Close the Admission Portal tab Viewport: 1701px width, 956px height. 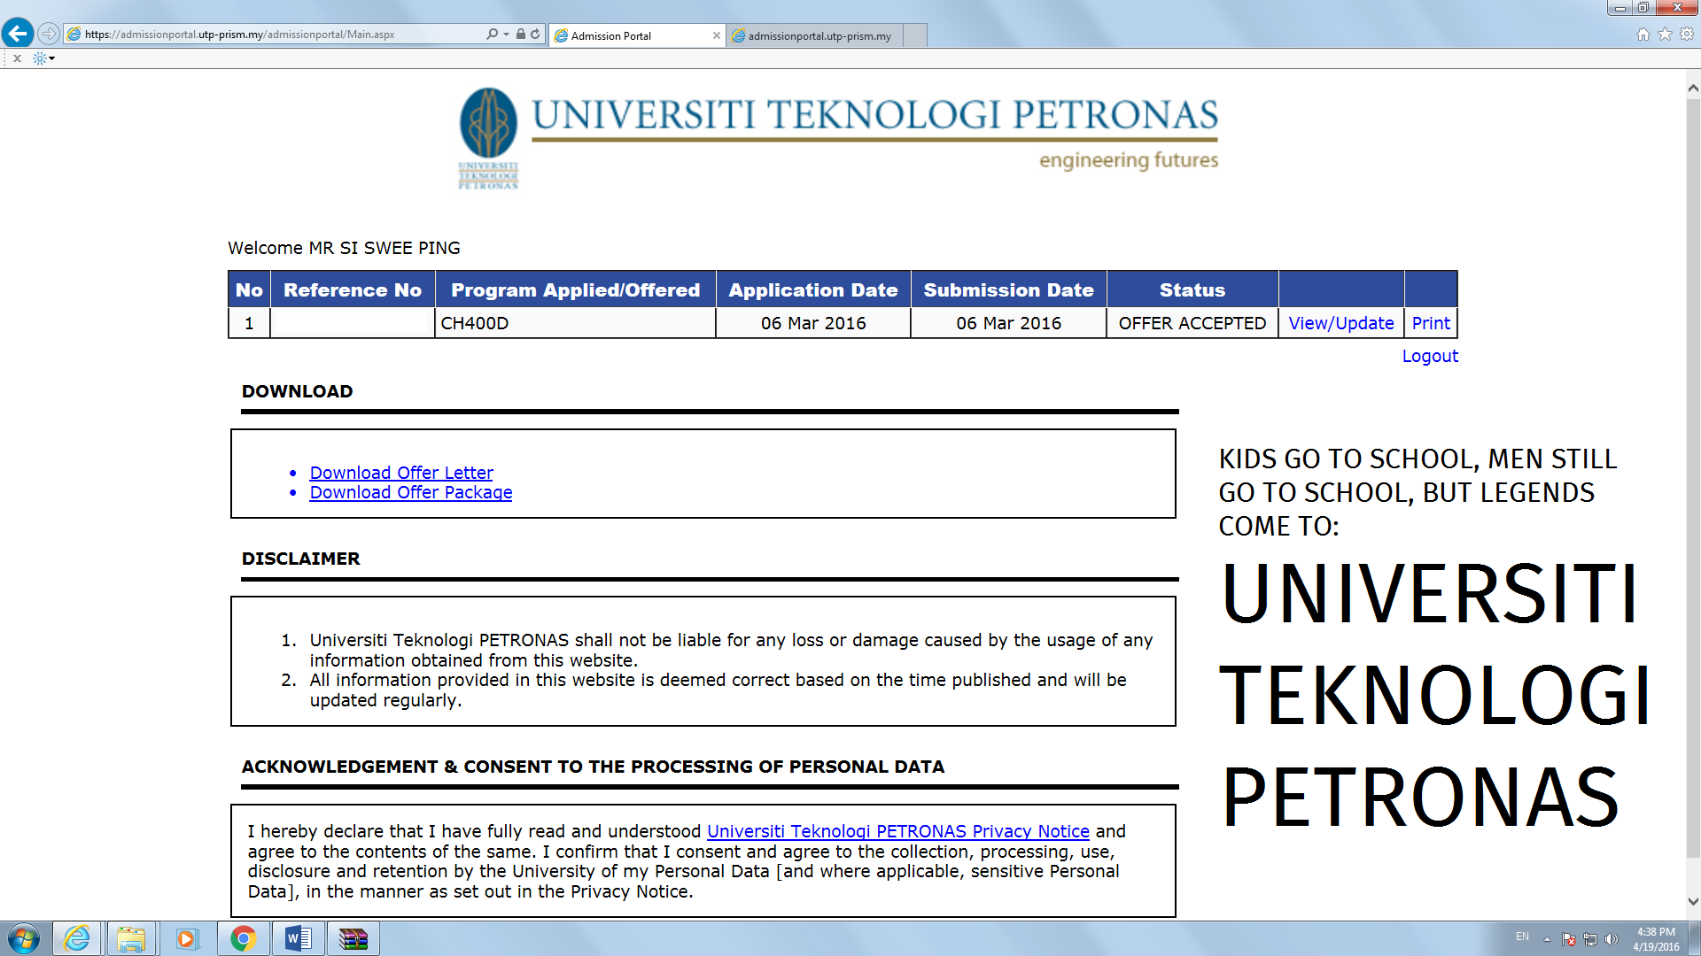coord(716,35)
